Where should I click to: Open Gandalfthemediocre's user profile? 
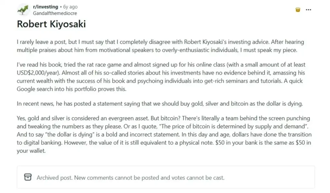coord(55,13)
